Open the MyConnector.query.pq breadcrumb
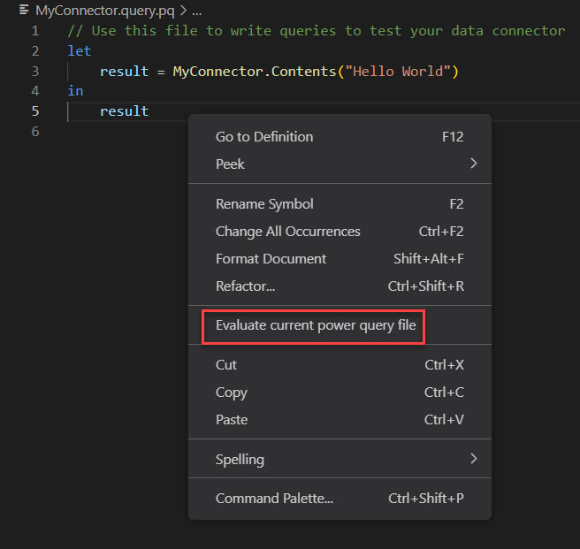 104,11
